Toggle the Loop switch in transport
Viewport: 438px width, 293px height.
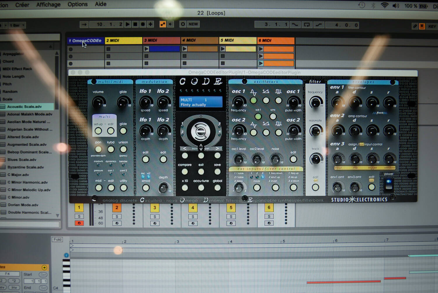307,25
